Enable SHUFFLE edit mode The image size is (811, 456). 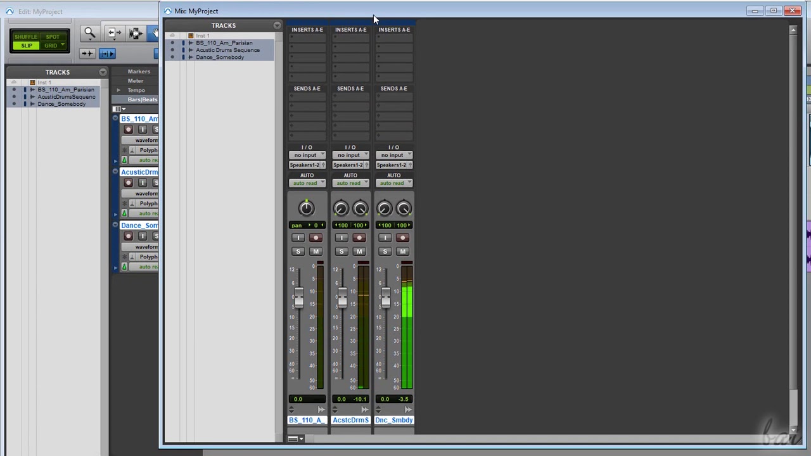click(x=26, y=37)
